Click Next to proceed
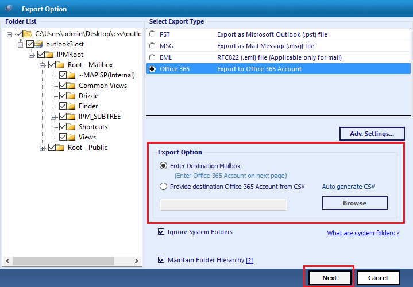Screen dimensions: 413x287 point(330,278)
